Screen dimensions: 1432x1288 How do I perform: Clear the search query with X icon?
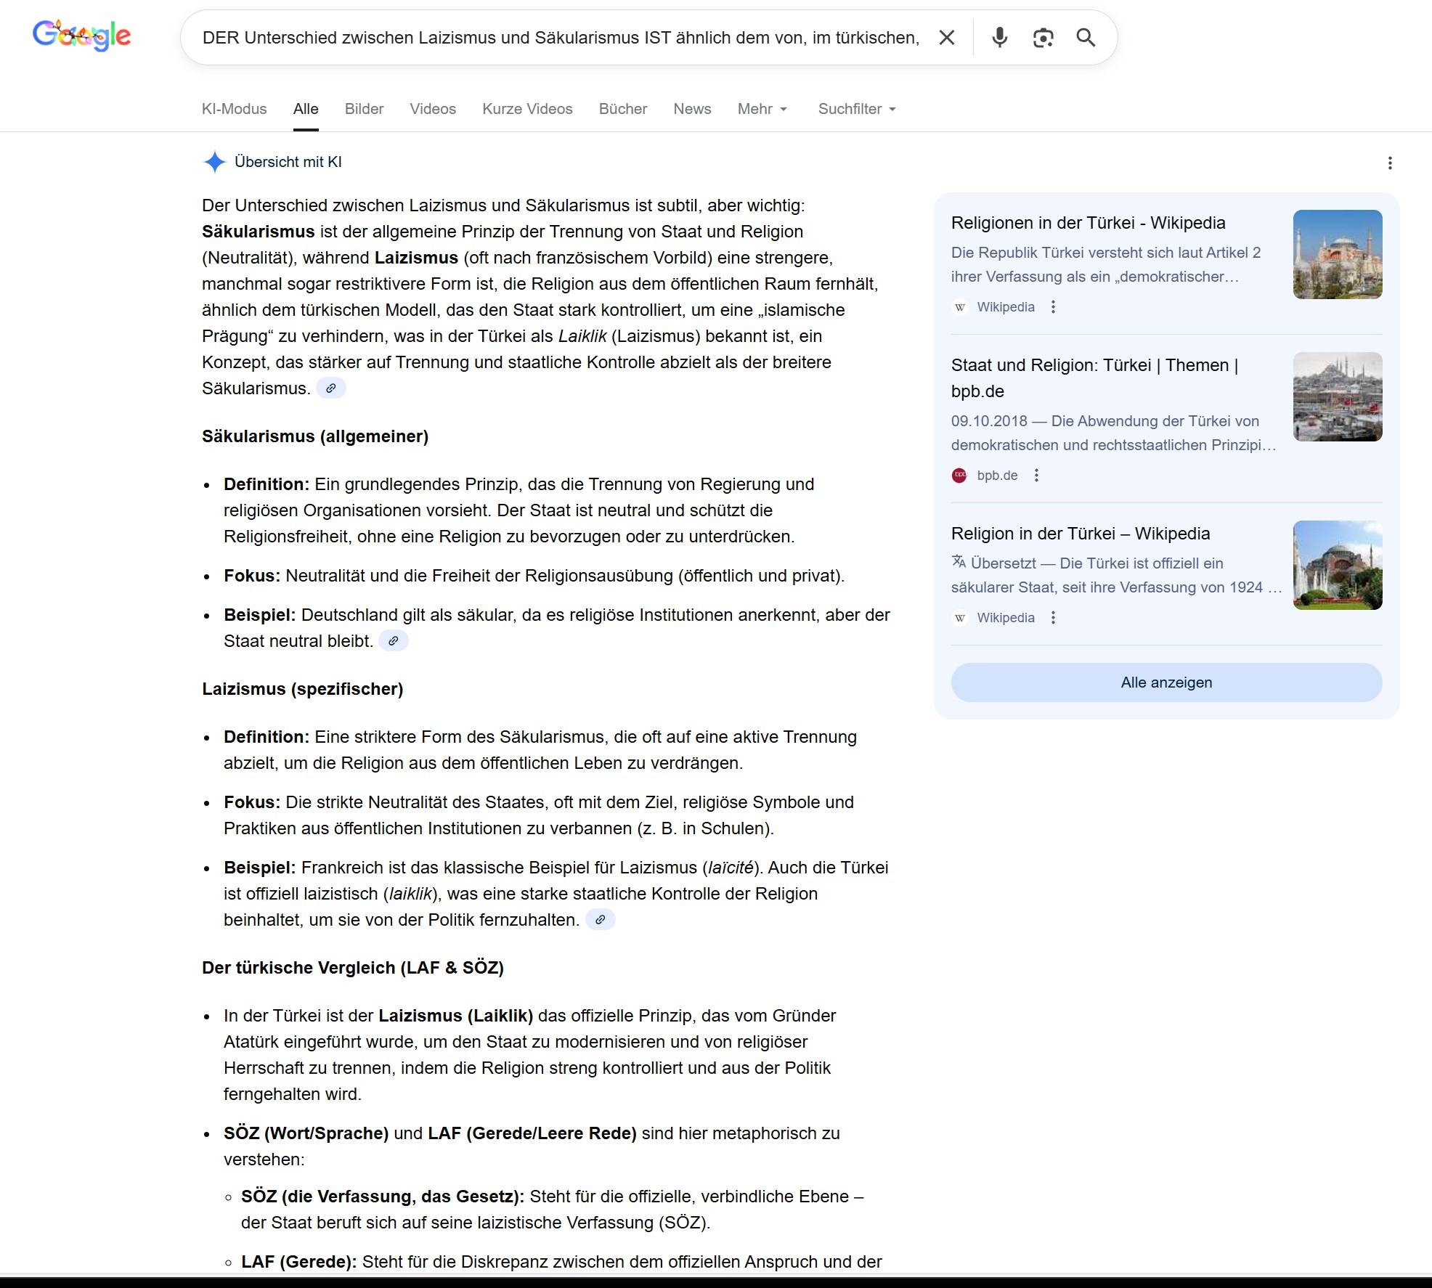click(x=946, y=37)
